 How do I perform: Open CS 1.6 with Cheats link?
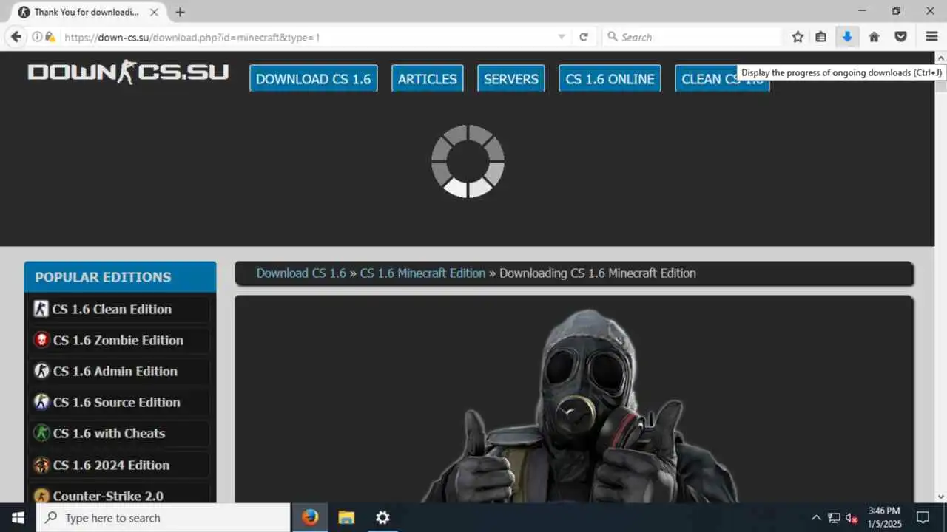[x=109, y=433]
